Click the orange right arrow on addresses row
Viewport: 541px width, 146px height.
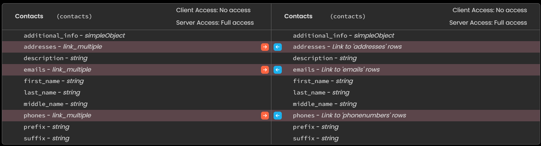265,47
